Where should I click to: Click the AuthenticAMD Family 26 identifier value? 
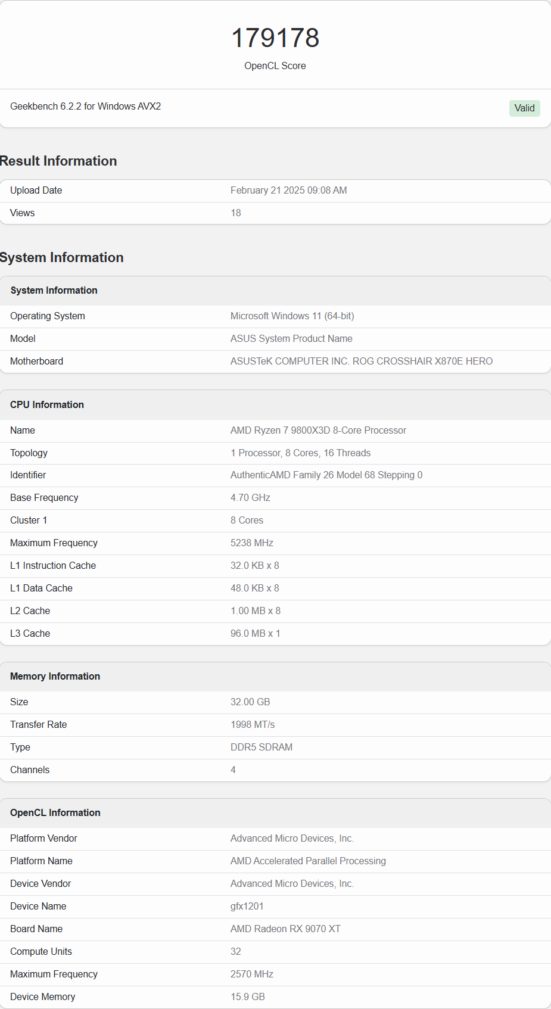326,475
